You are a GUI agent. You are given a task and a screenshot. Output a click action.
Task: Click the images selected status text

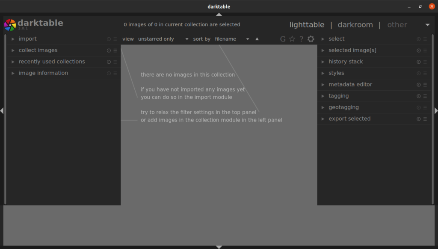(182, 24)
